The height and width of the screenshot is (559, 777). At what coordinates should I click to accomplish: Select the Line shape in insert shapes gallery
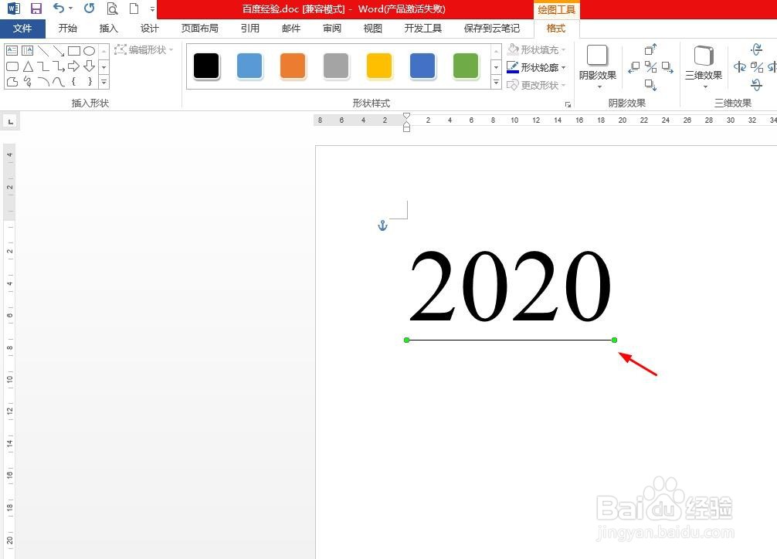44,51
